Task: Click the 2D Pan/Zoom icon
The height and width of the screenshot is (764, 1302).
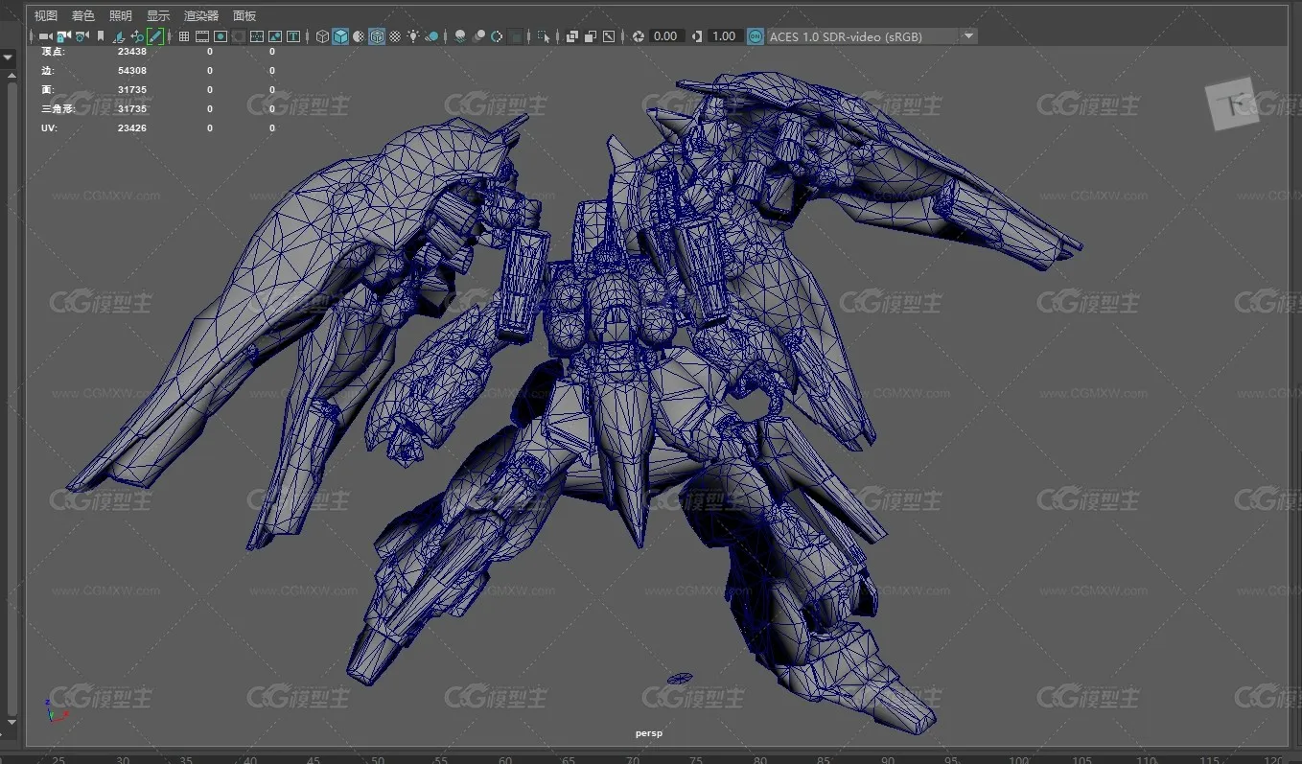Action: point(137,36)
